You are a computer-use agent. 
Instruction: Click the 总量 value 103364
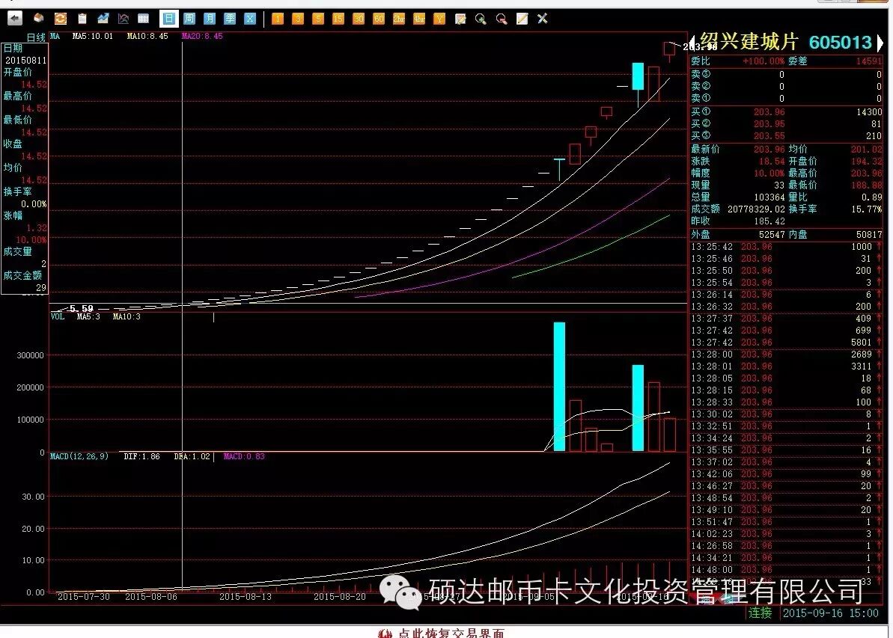click(x=769, y=197)
